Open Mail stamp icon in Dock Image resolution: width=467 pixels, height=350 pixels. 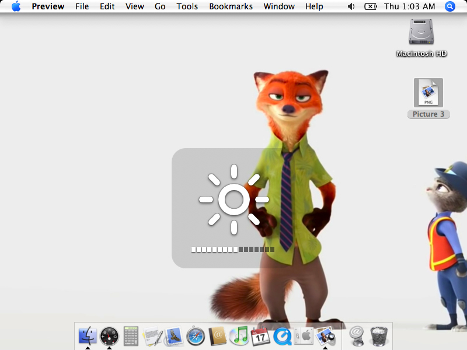pyautogui.click(x=173, y=337)
